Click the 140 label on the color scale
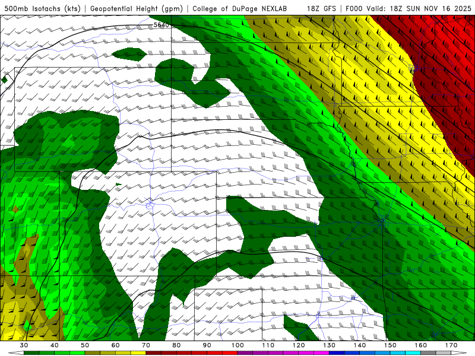475x356 pixels. (360, 345)
